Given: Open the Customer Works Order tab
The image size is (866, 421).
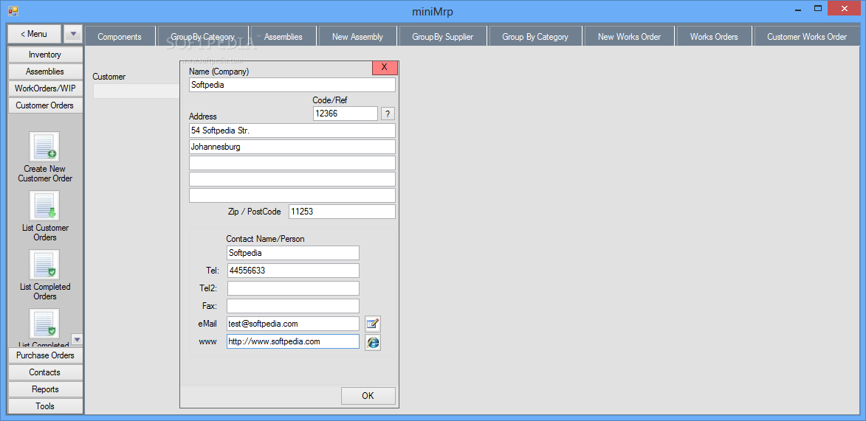Looking at the screenshot, I should 807,37.
